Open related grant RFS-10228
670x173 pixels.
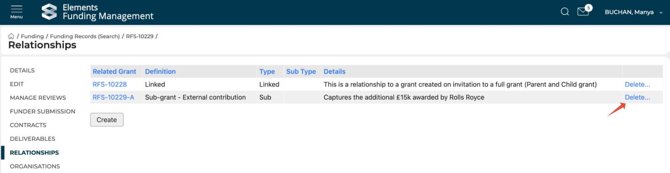(109, 85)
